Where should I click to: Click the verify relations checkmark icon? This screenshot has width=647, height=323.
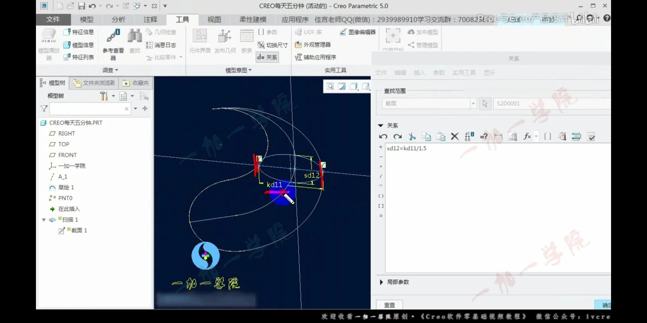(591, 137)
